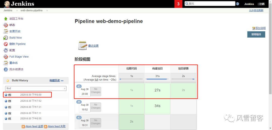
Task: Click the Atom feed 全部 link
Action: click(34, 126)
